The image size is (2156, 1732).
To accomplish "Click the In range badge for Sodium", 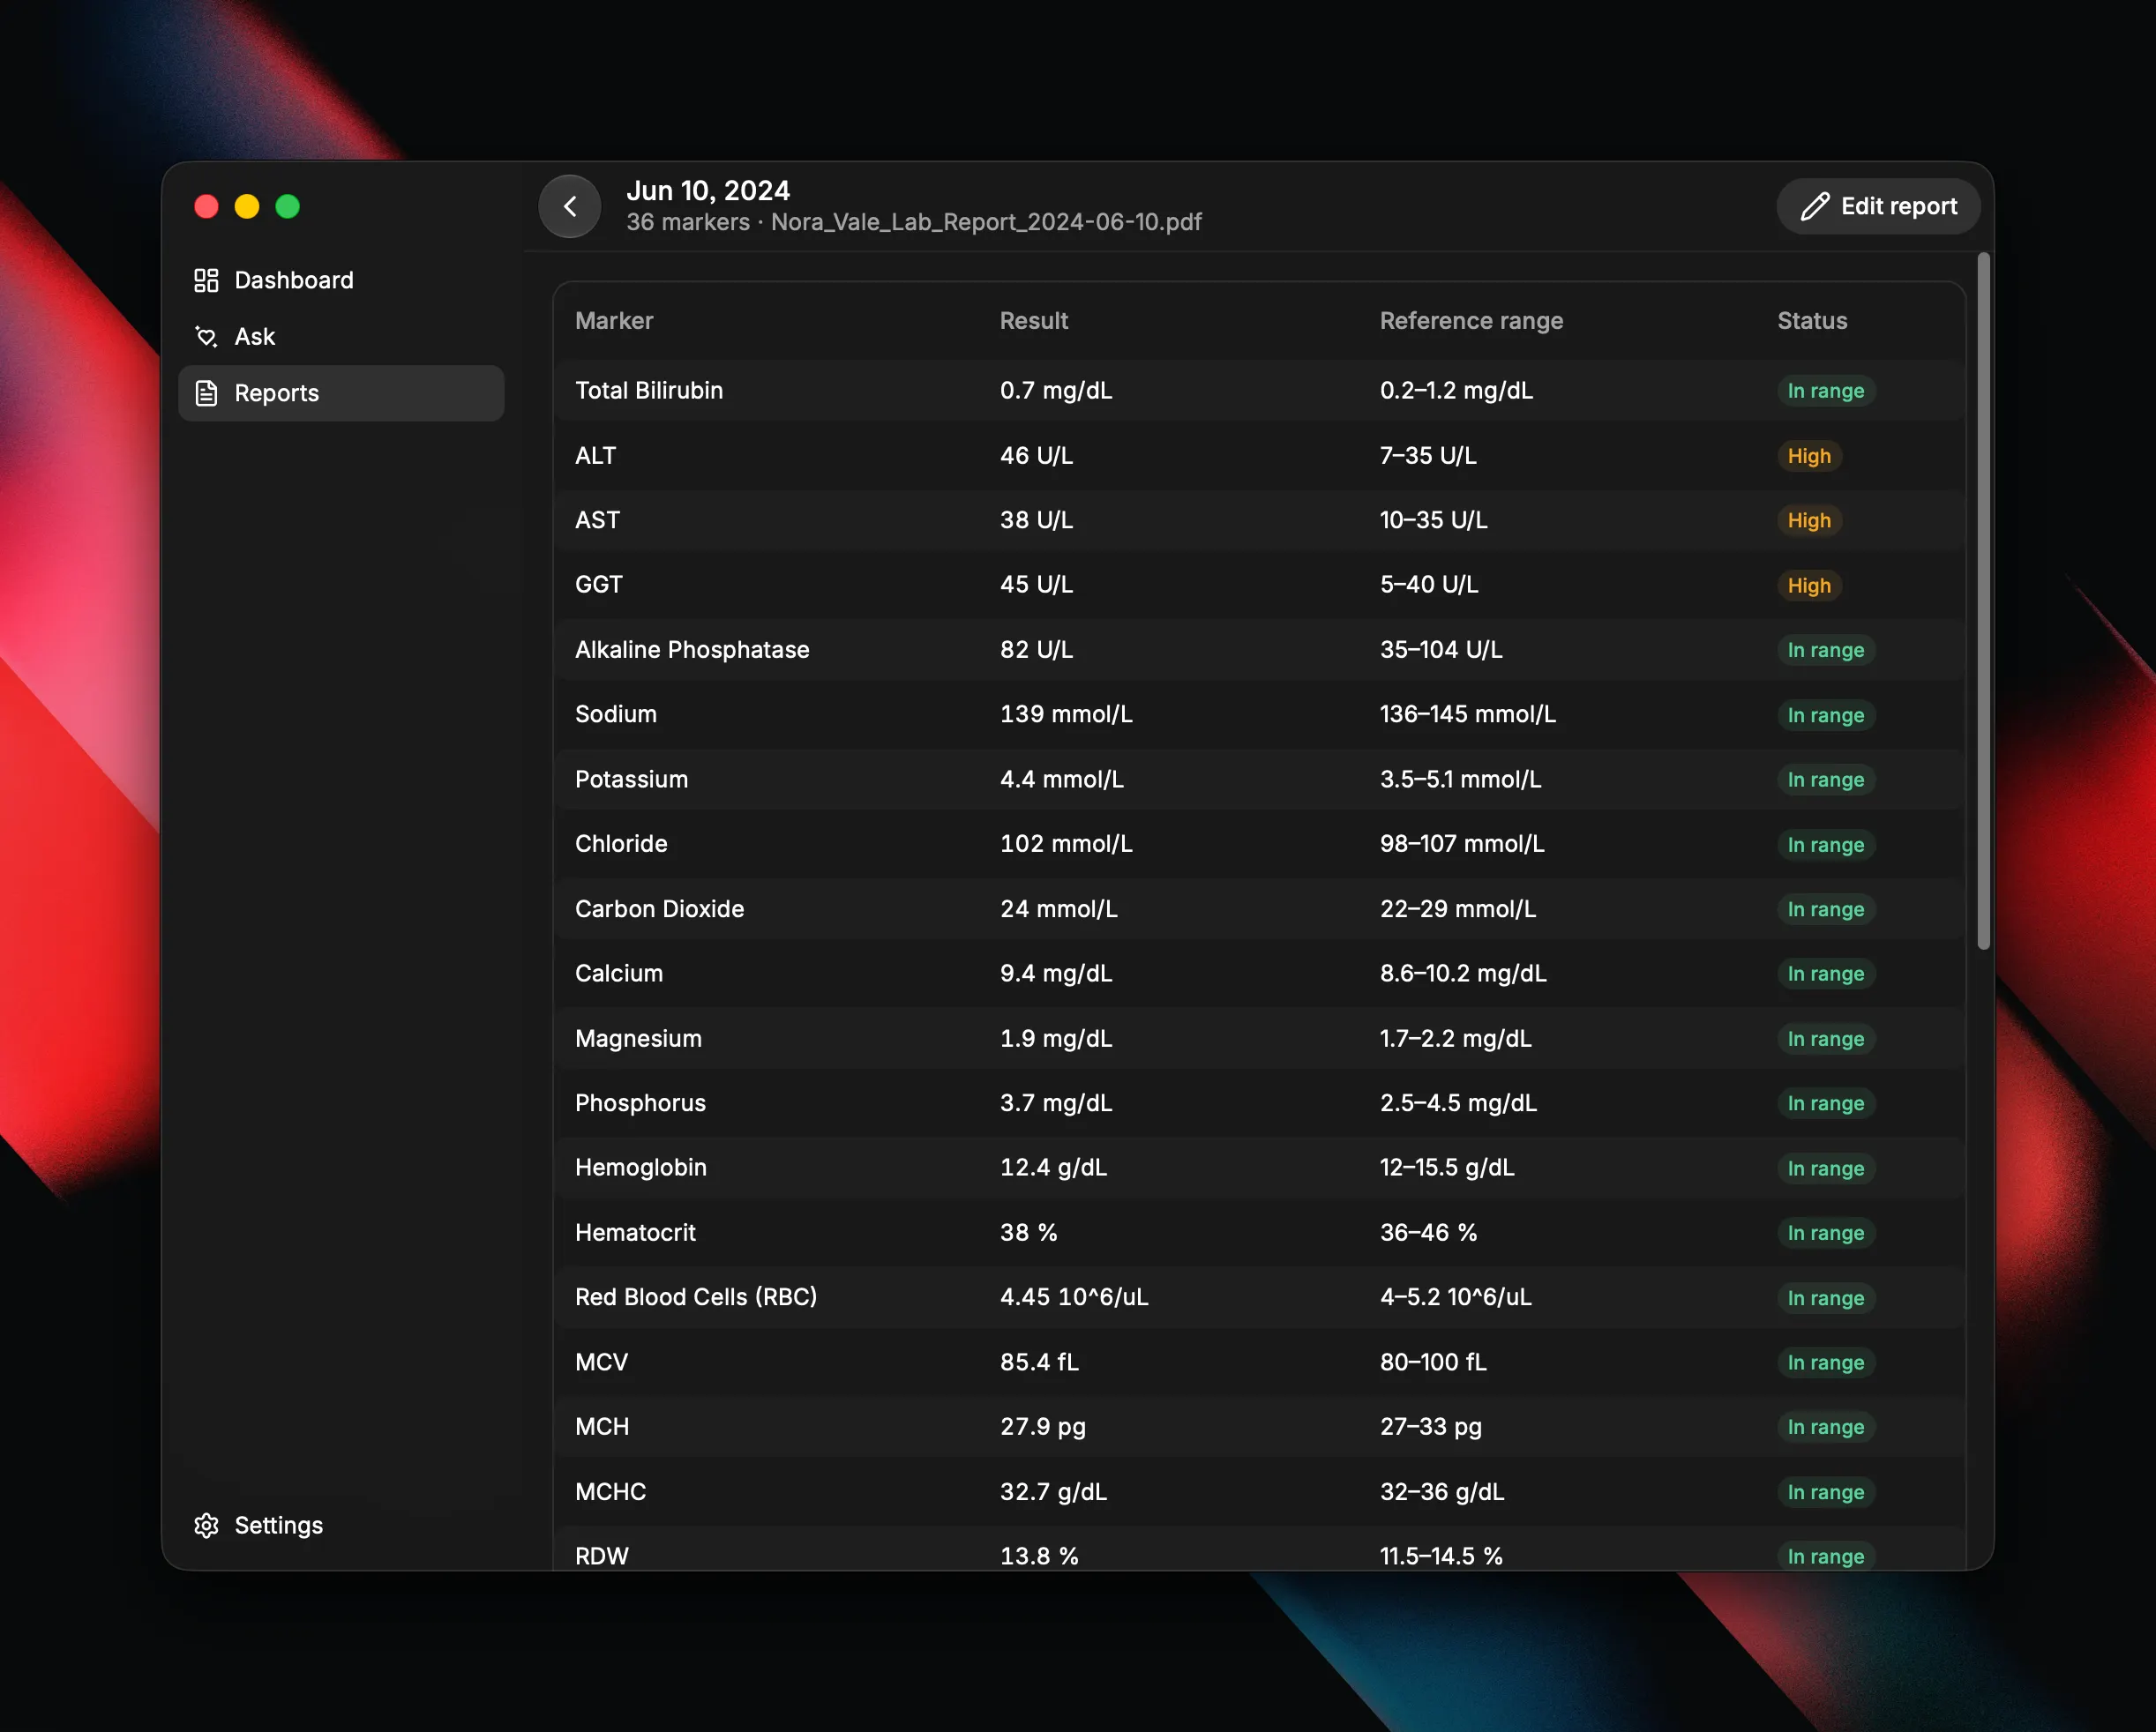I will tap(1826, 714).
